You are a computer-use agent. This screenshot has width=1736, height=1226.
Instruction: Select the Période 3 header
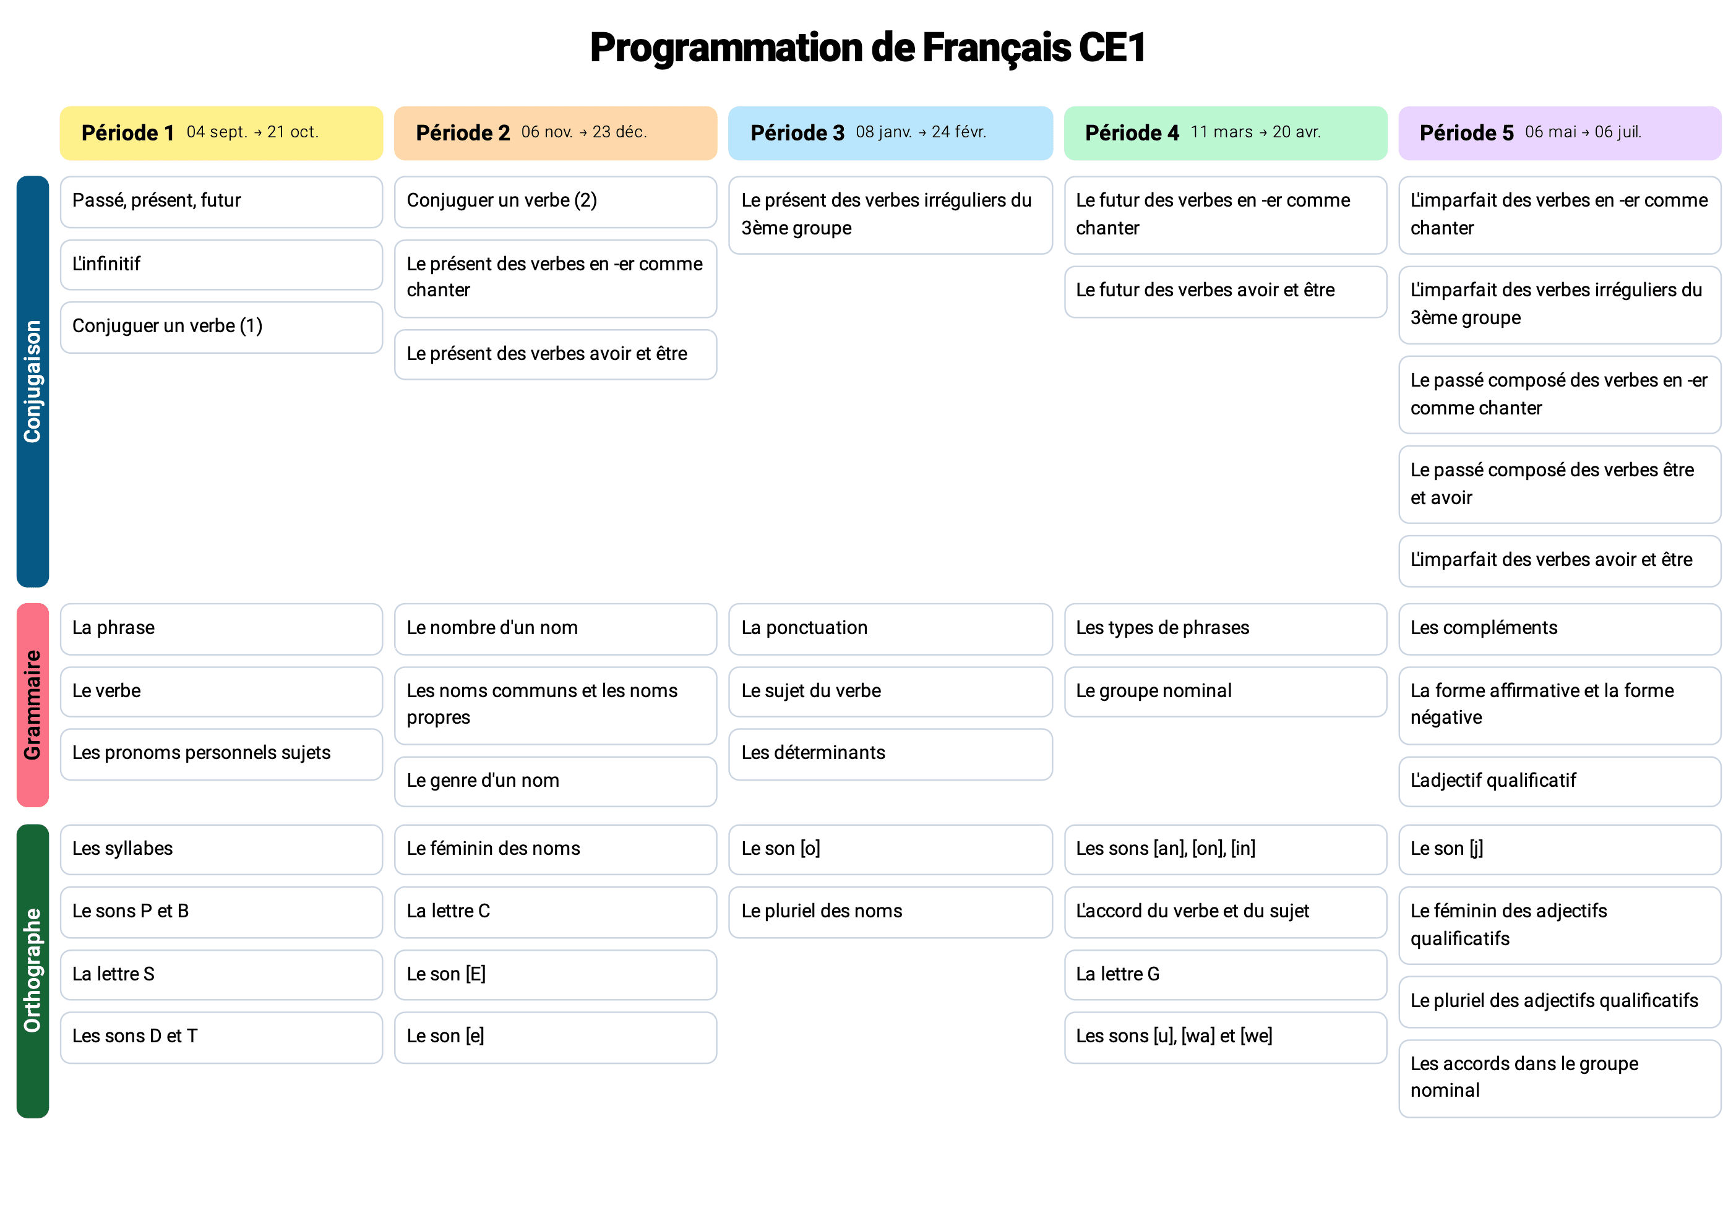coord(890,133)
